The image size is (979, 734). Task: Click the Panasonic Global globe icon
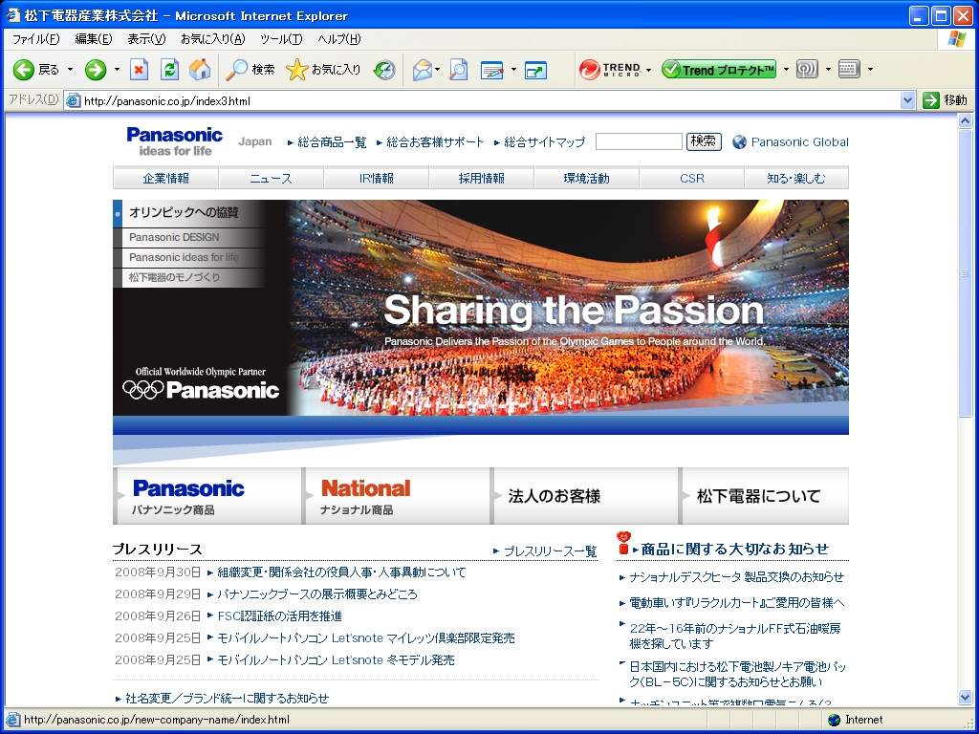[739, 141]
